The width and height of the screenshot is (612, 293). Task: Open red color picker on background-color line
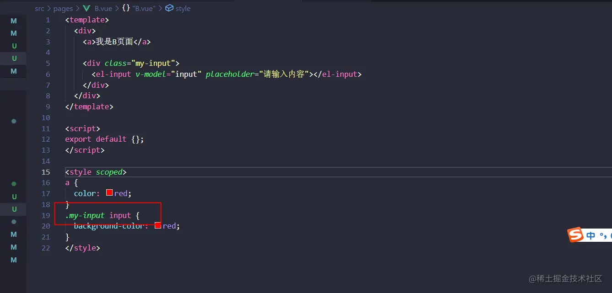tap(158, 226)
